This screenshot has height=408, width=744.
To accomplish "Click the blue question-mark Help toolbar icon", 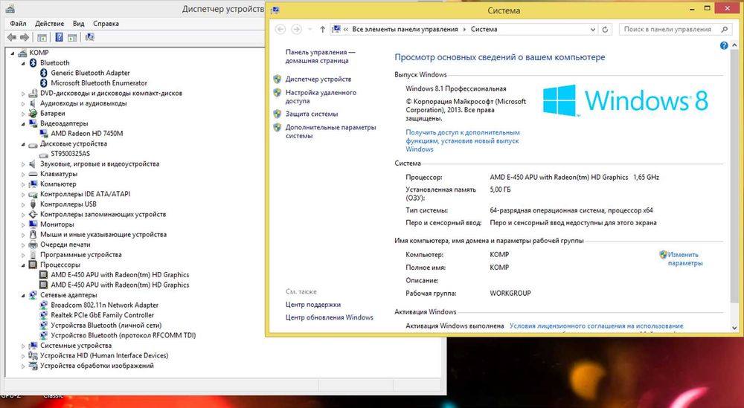I will pyautogui.click(x=59, y=37).
